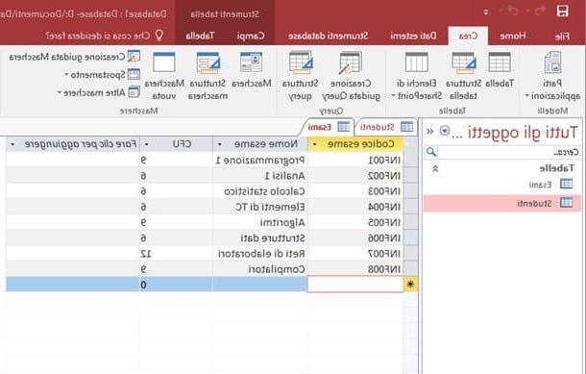Launch Creazione guidata Query wizard
Viewport: 586px width, 374px height.
351,76
